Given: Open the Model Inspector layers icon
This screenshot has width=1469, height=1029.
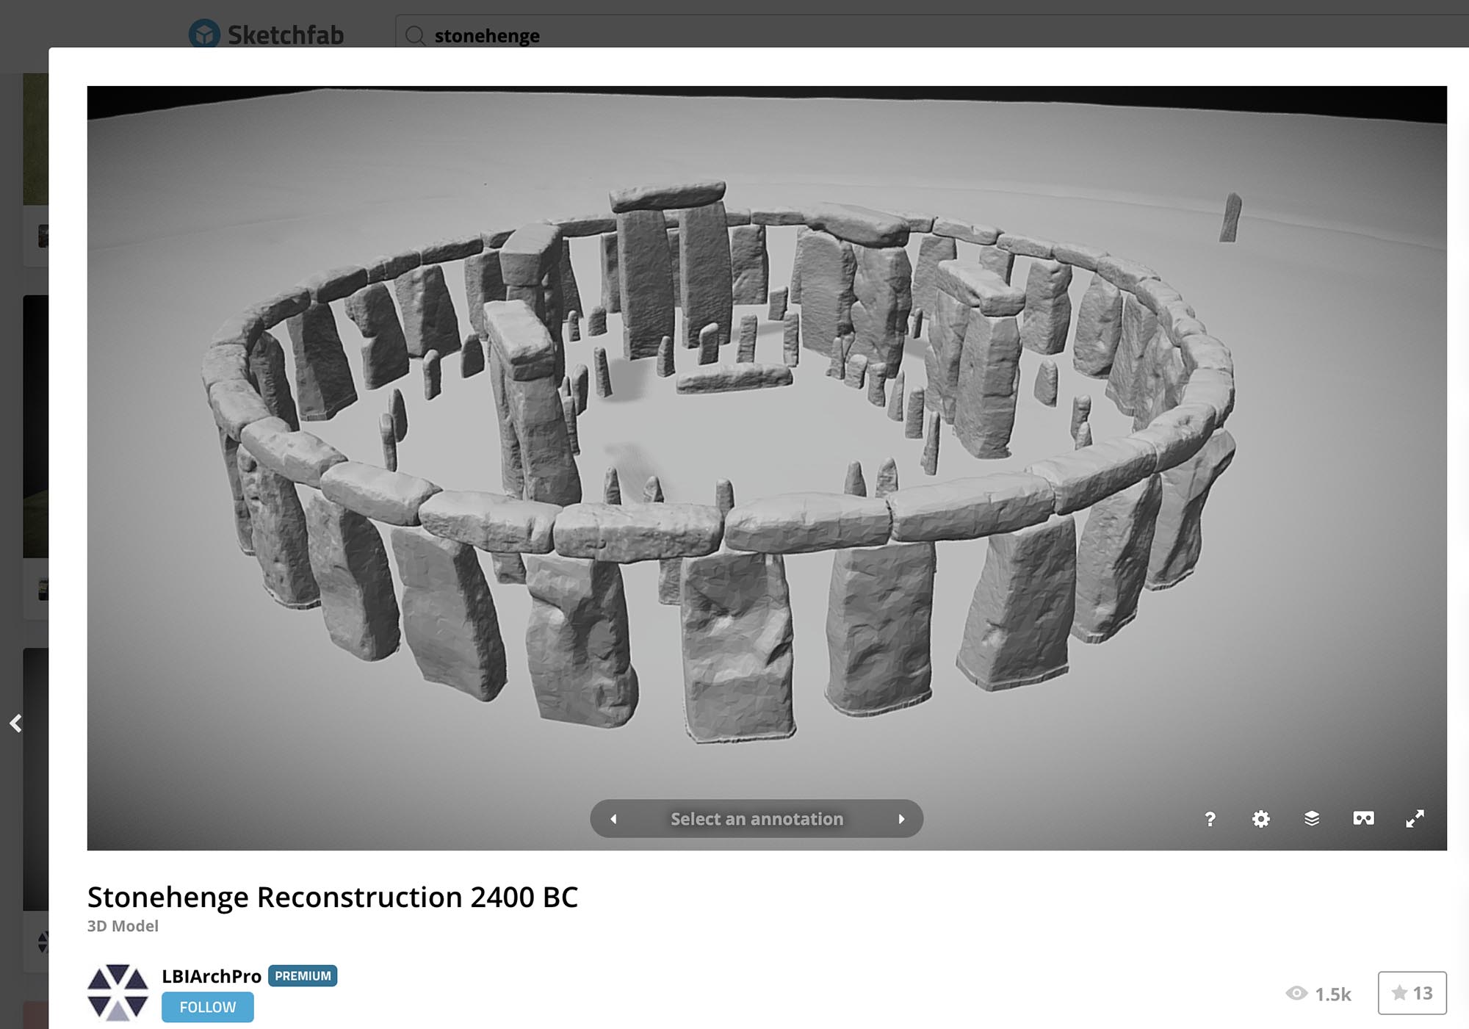Looking at the screenshot, I should click(1312, 818).
